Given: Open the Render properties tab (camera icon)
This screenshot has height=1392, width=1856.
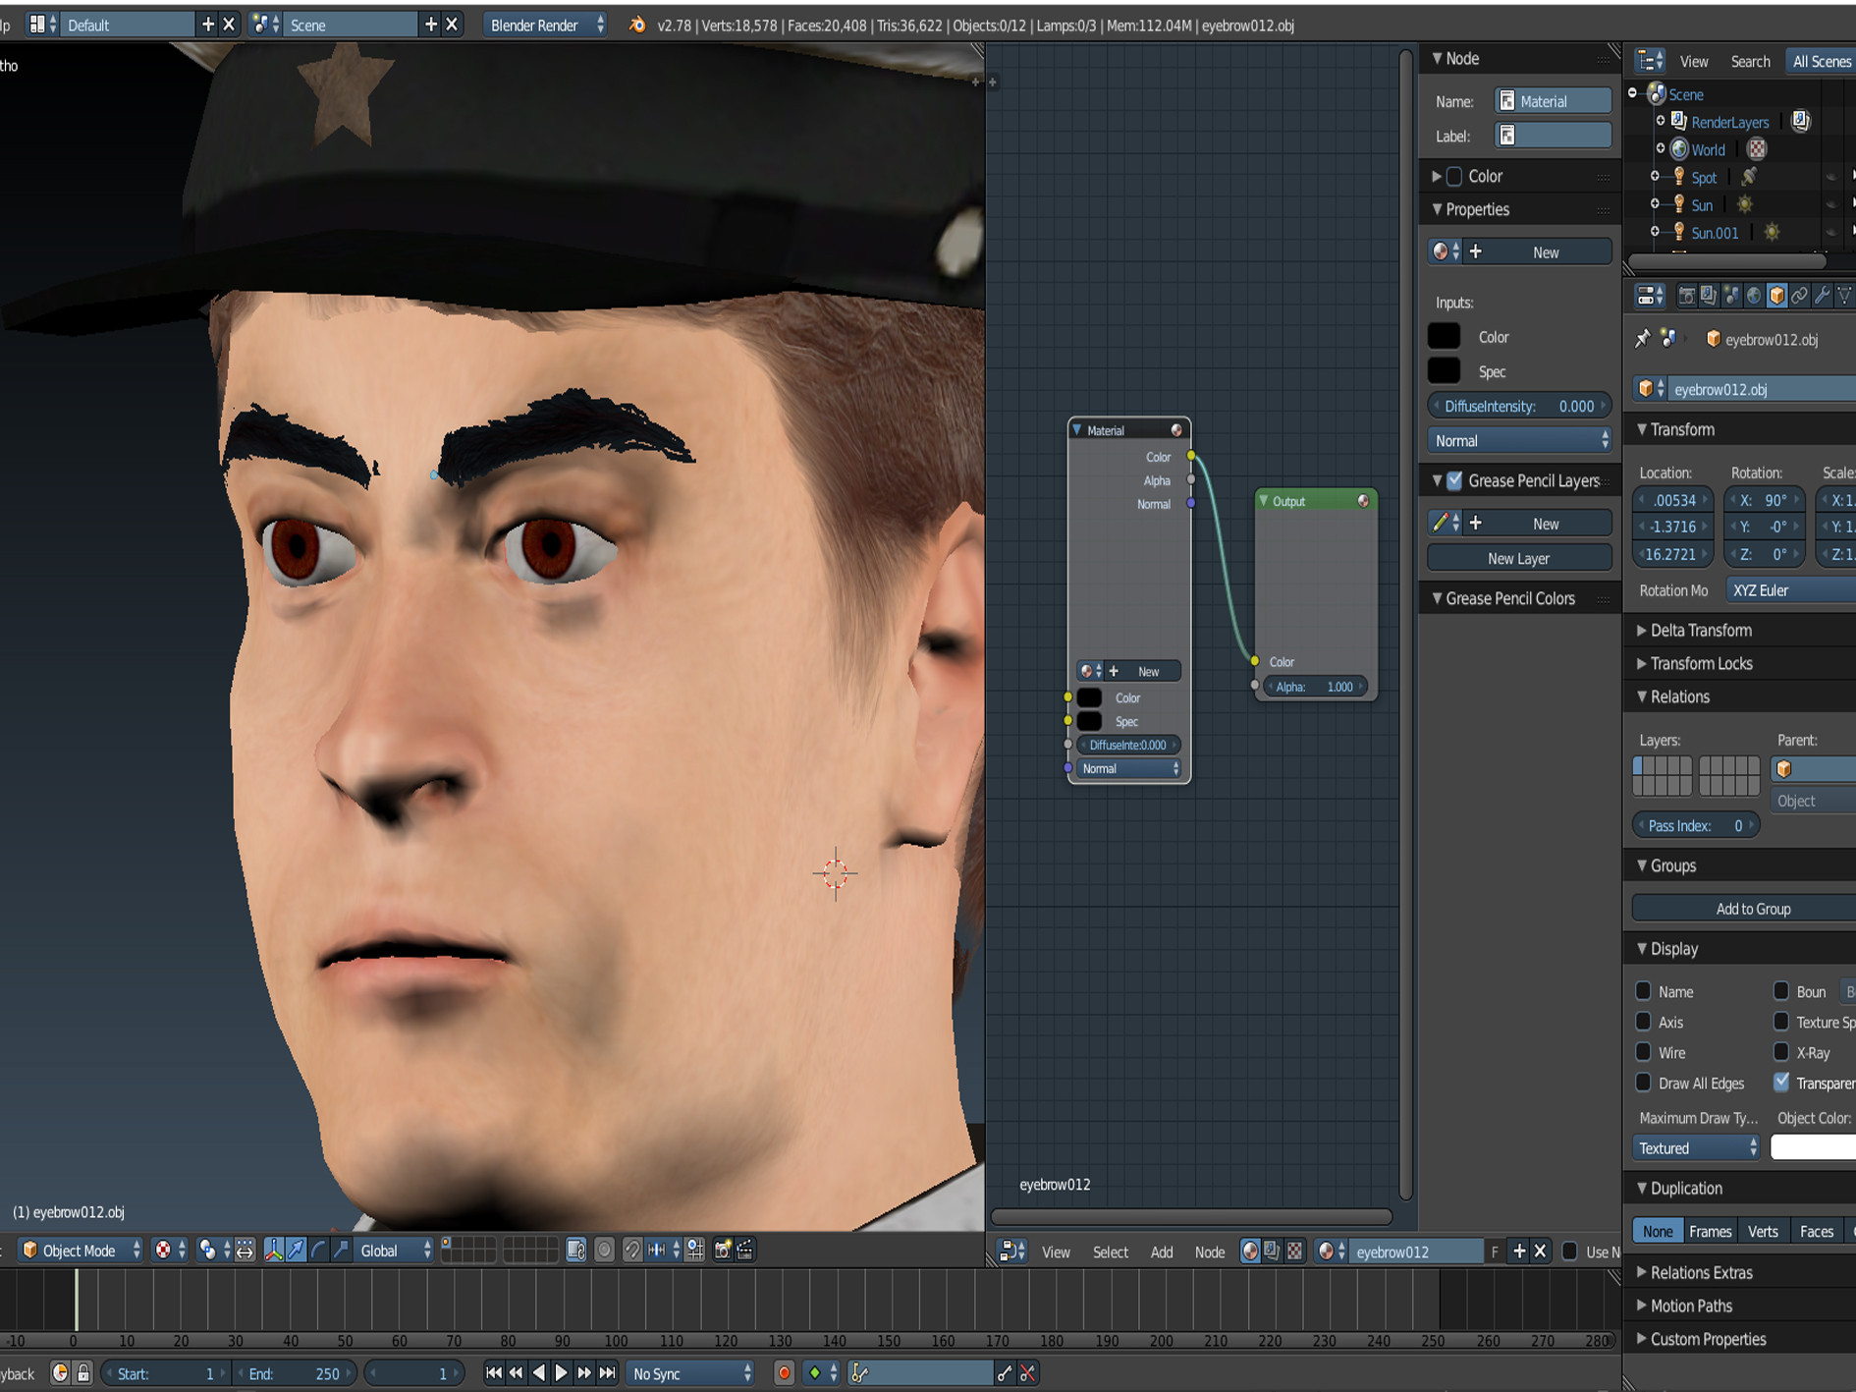Looking at the screenshot, I should [1686, 295].
